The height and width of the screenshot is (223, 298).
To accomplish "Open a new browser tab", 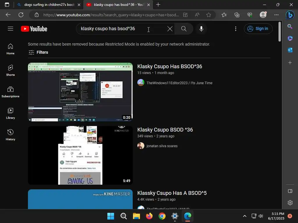I will tap(158, 5).
